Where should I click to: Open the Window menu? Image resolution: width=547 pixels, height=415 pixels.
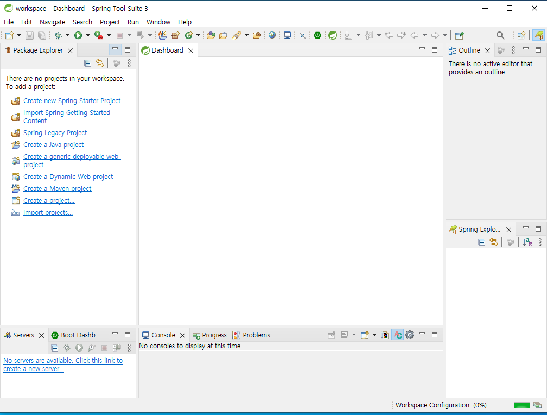click(x=158, y=22)
